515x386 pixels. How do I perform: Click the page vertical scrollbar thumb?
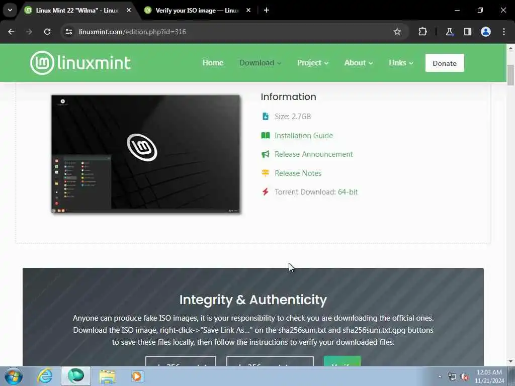click(510, 75)
